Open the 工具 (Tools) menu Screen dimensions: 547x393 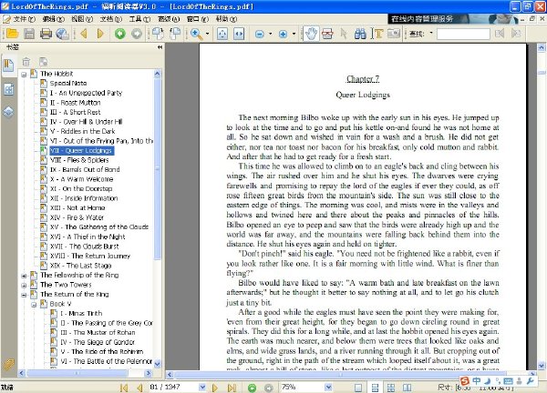pos(139,19)
